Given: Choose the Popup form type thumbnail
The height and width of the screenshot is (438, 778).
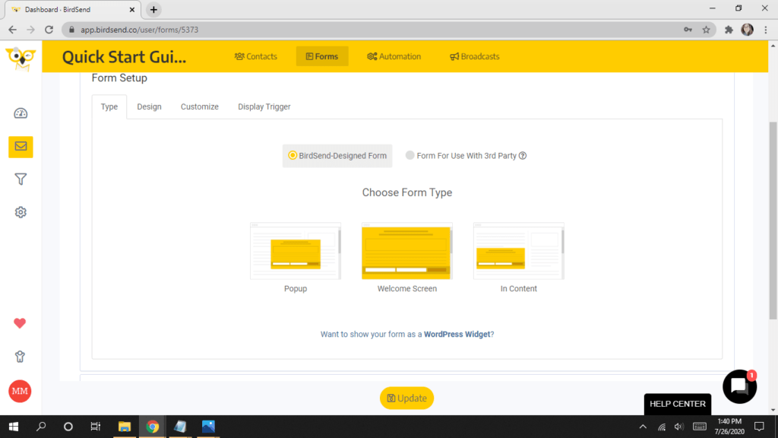Looking at the screenshot, I should (x=296, y=251).
